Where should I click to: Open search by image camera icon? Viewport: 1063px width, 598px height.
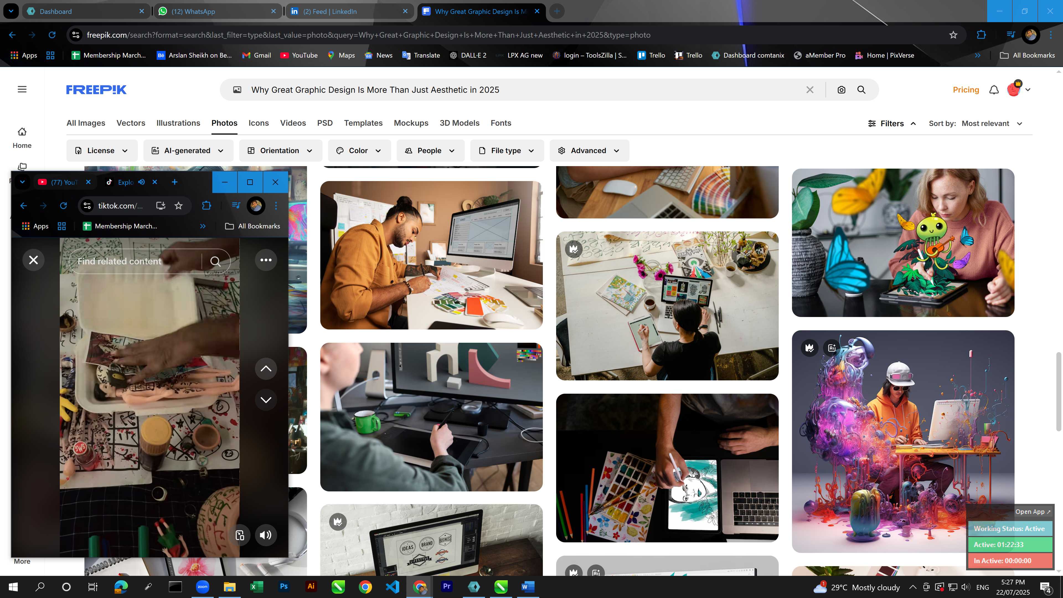click(842, 89)
